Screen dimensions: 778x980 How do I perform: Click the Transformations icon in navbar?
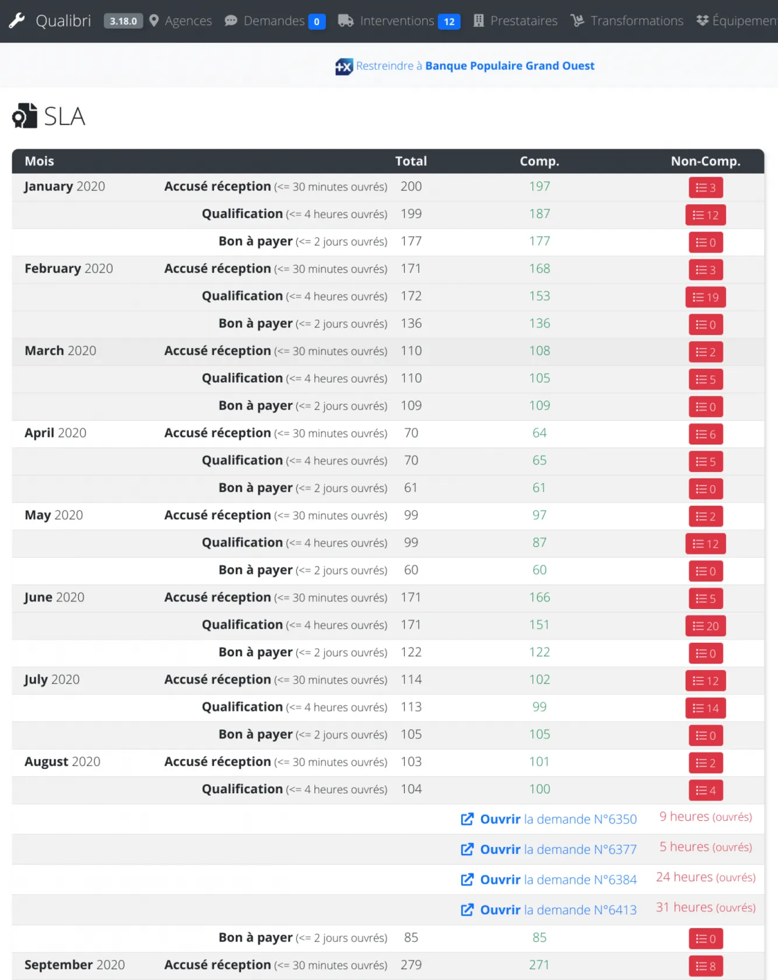click(x=577, y=21)
